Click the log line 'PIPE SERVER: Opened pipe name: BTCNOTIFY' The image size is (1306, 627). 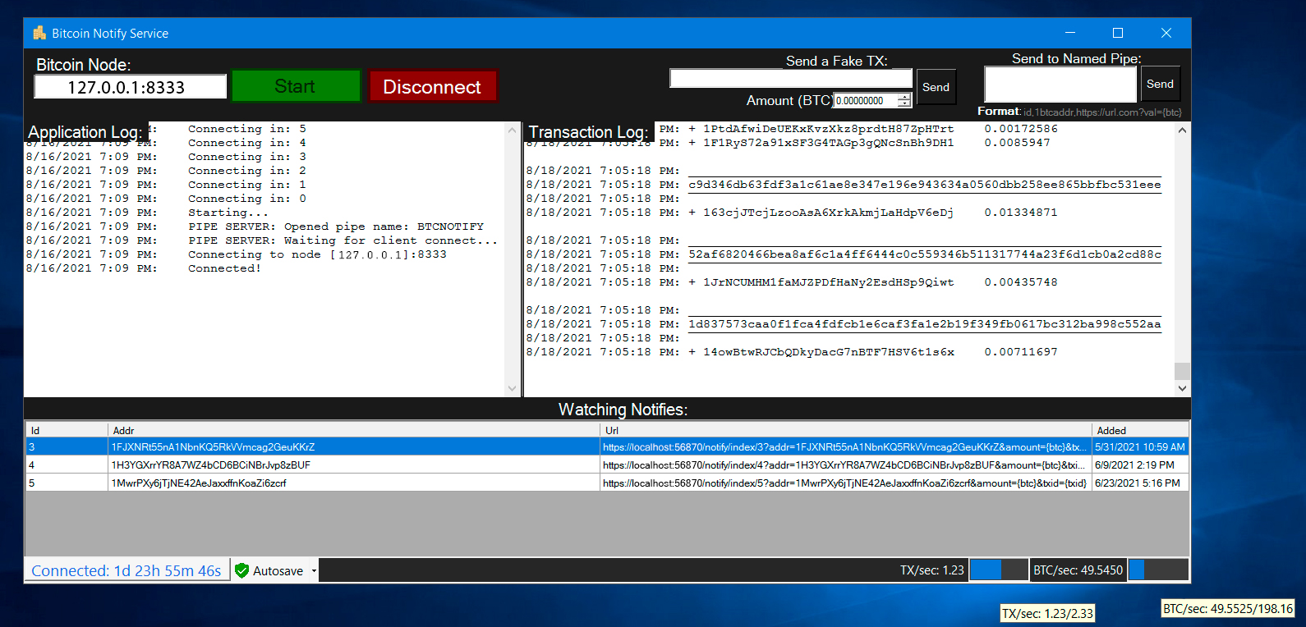336,227
